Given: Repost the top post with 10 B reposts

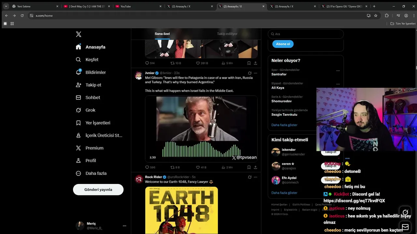Looking at the screenshot, I should coord(176,63).
